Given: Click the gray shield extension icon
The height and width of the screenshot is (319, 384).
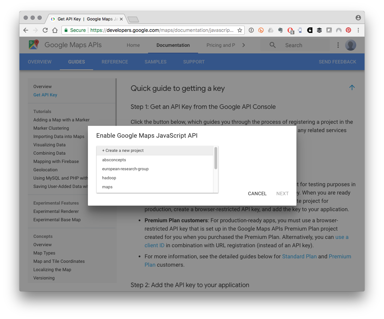Looking at the screenshot, I should (329, 30).
